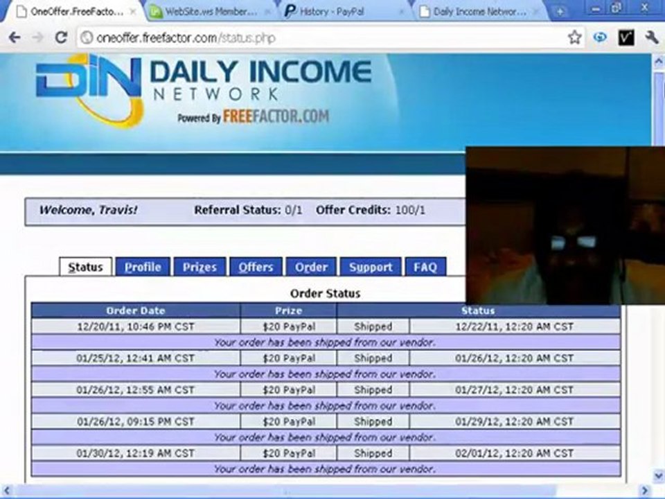The width and height of the screenshot is (665, 499).
Task: Close the History - PayPal tab
Action: (402, 12)
